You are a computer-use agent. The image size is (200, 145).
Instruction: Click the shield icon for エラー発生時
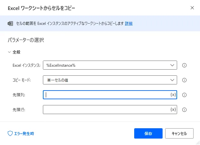coord(10,133)
